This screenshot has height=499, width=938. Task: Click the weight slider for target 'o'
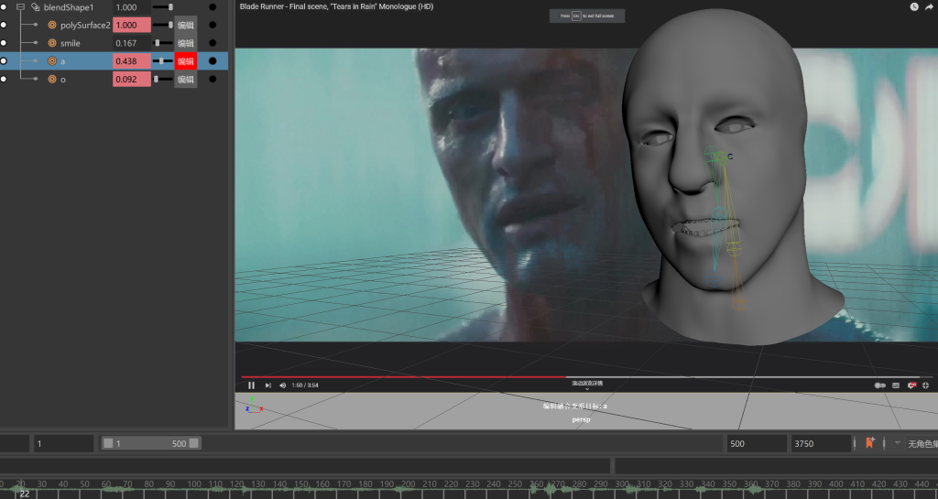163,79
